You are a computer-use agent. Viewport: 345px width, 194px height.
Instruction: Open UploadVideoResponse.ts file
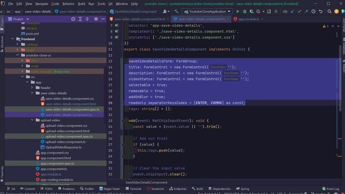[x=64, y=147]
